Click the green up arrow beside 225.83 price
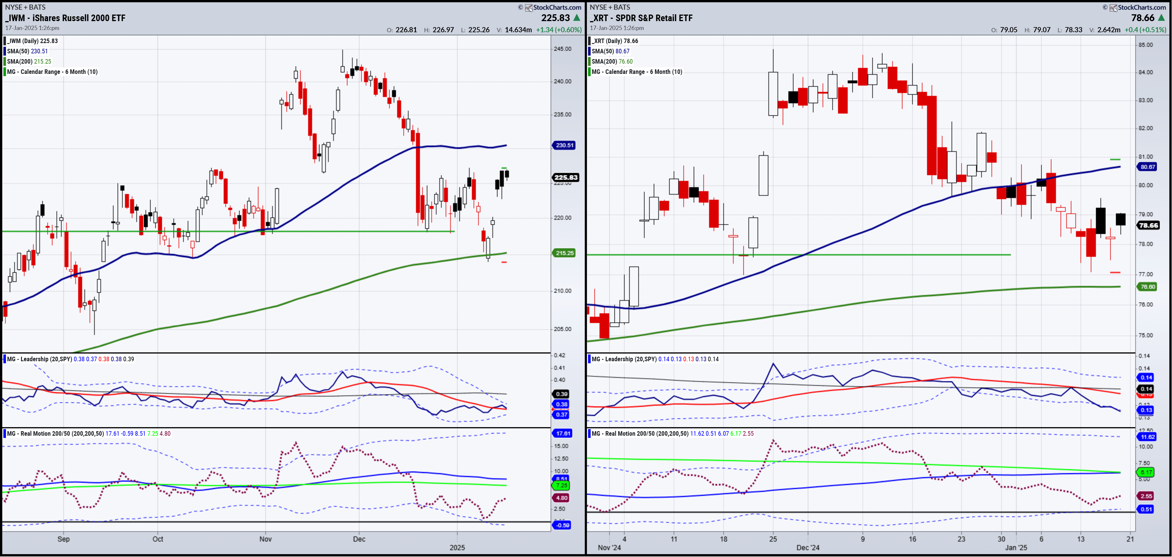1172x557 pixels. 577,18
